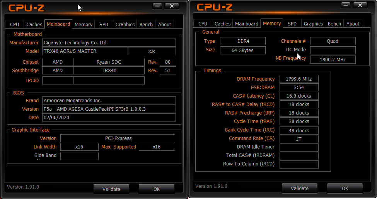The image size is (377, 199).
Task: Click CAS# Latency 16.0 clocks value
Action: [299, 96]
